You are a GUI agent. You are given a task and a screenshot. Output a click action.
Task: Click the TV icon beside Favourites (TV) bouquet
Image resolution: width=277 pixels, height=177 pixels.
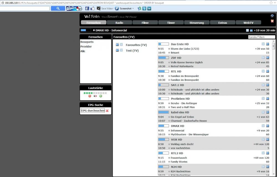[117, 44]
